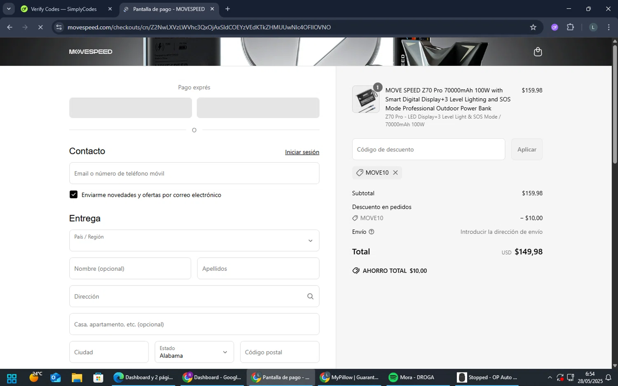Click the power bank product thumbnail
Screen dimensions: 618x386
tap(366, 99)
